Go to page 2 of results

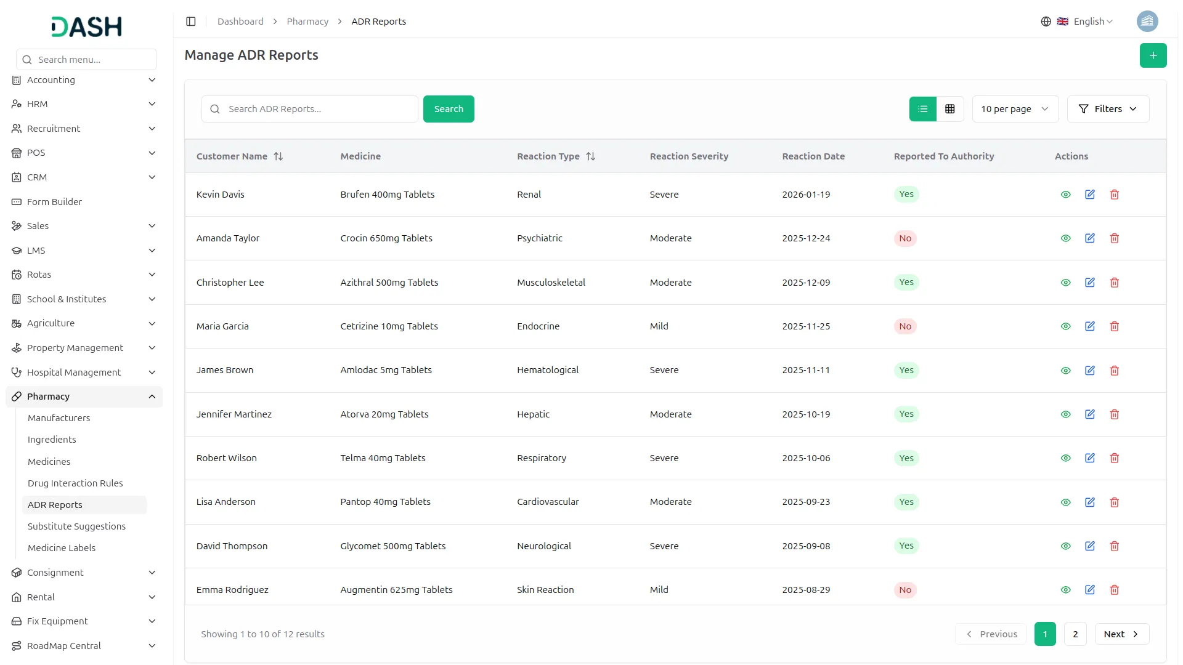point(1075,634)
